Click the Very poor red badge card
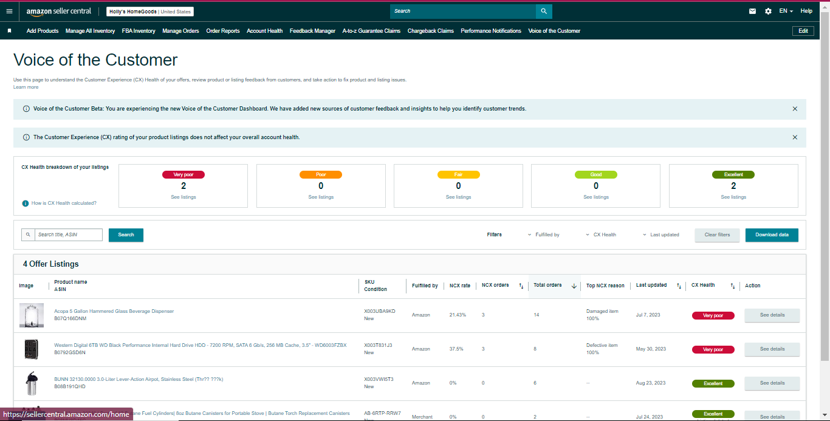The height and width of the screenshot is (421, 830). (x=183, y=186)
